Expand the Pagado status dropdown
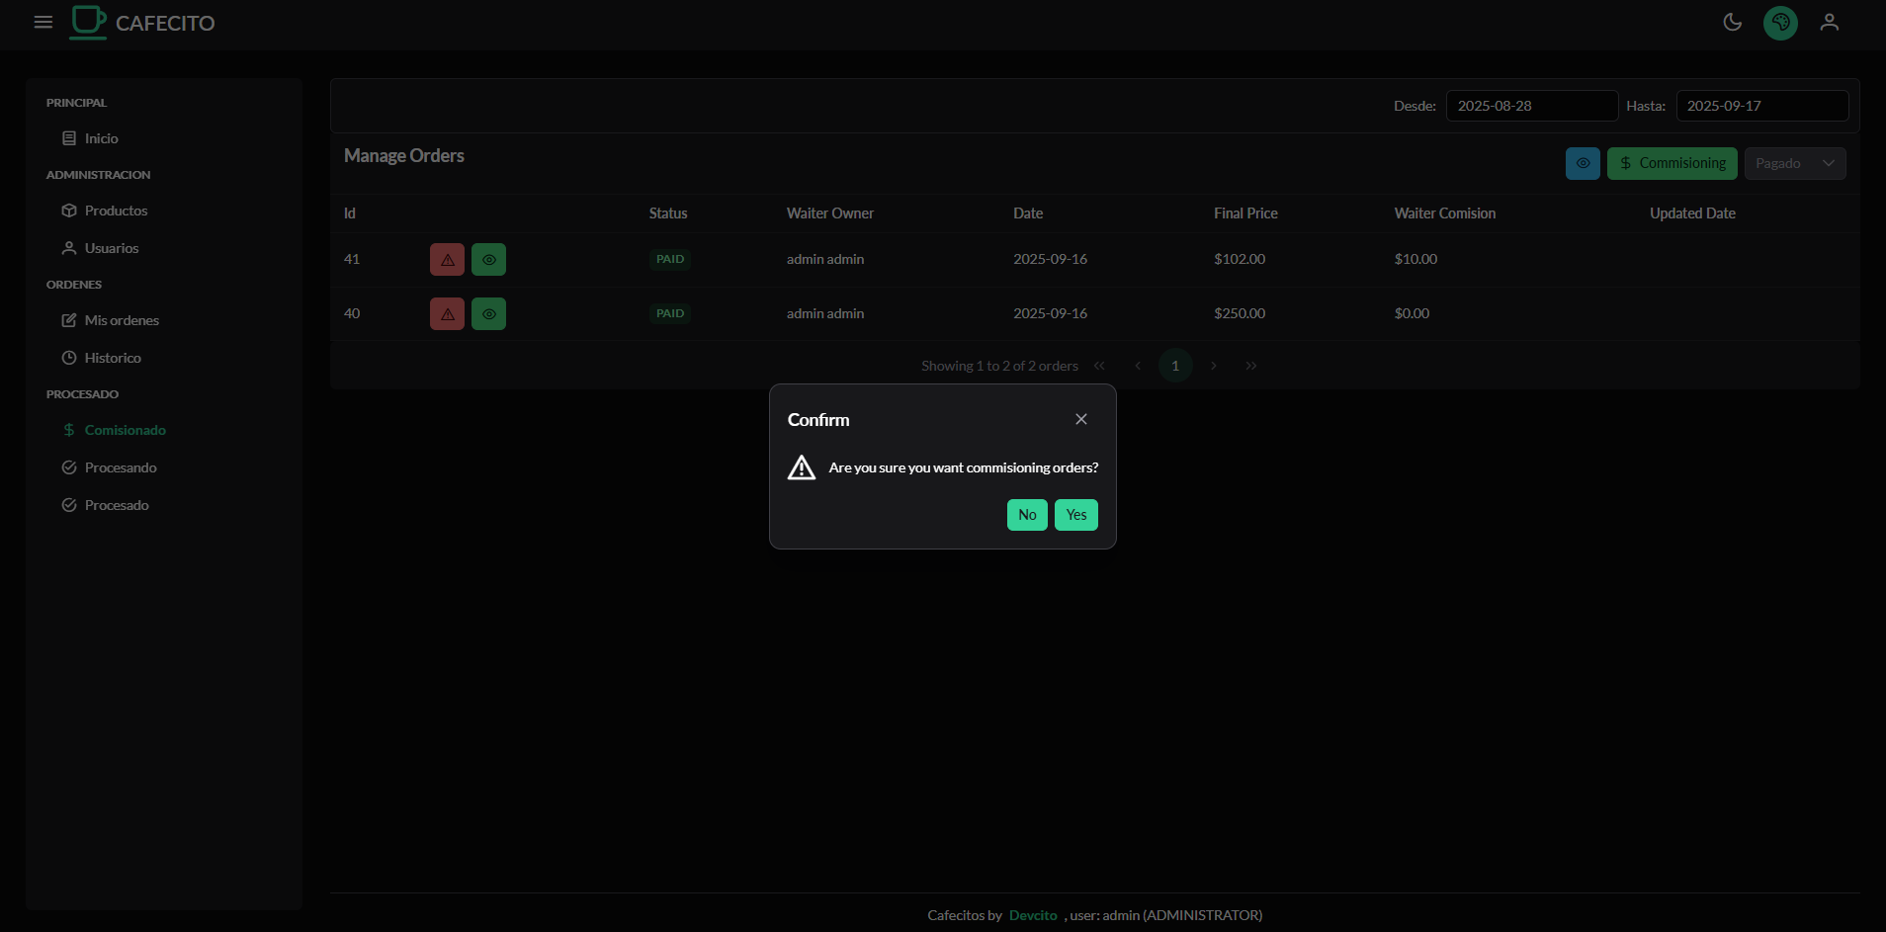 point(1794,163)
